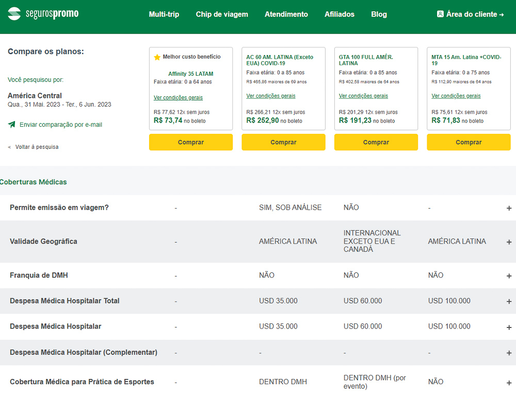Screen dimensions: 516x397
Task: Click the R$ 252,90 no boleto price
Action: [274, 120]
